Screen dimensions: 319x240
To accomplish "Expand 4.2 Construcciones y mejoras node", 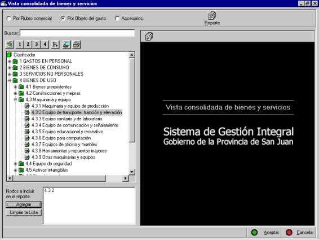I will tap(15, 93).
